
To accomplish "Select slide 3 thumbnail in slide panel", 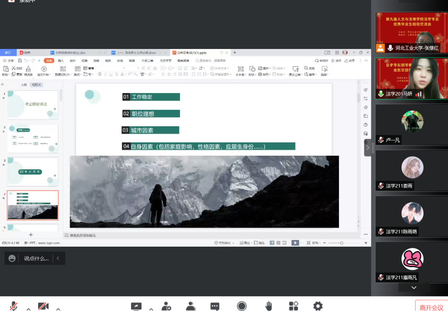I will pos(33,171).
